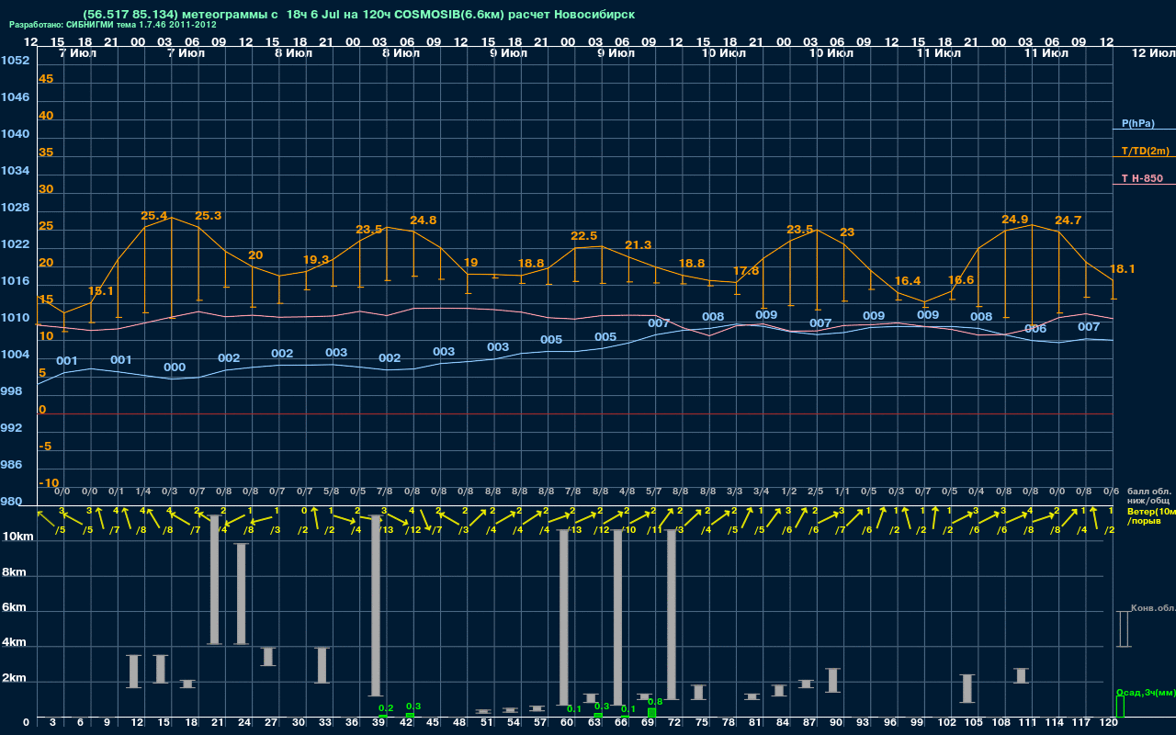Click the green precipitation bar at hour 69

[x=651, y=713]
